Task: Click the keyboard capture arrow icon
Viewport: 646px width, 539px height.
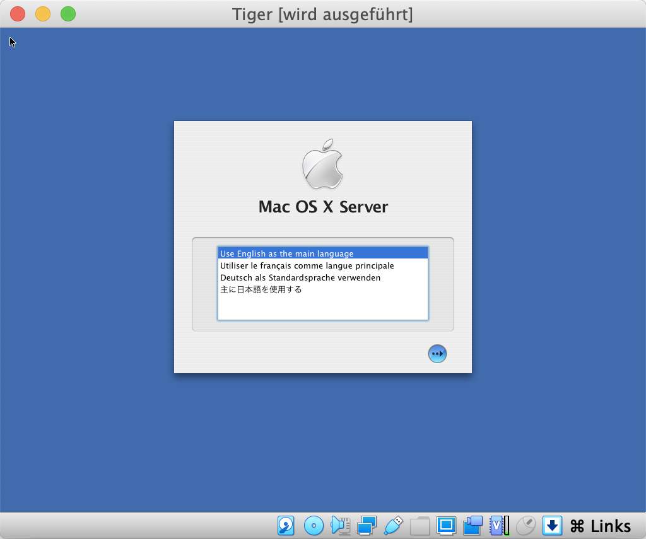Action: tap(552, 526)
